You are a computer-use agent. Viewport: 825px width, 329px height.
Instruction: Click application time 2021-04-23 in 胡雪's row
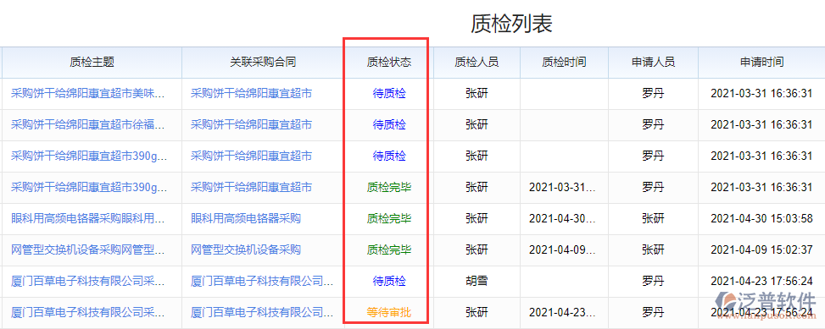click(x=761, y=281)
